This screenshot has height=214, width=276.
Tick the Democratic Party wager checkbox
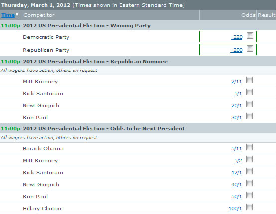click(250, 35)
